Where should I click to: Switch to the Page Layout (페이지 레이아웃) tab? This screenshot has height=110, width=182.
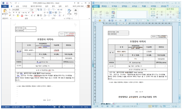tap(36, 6)
